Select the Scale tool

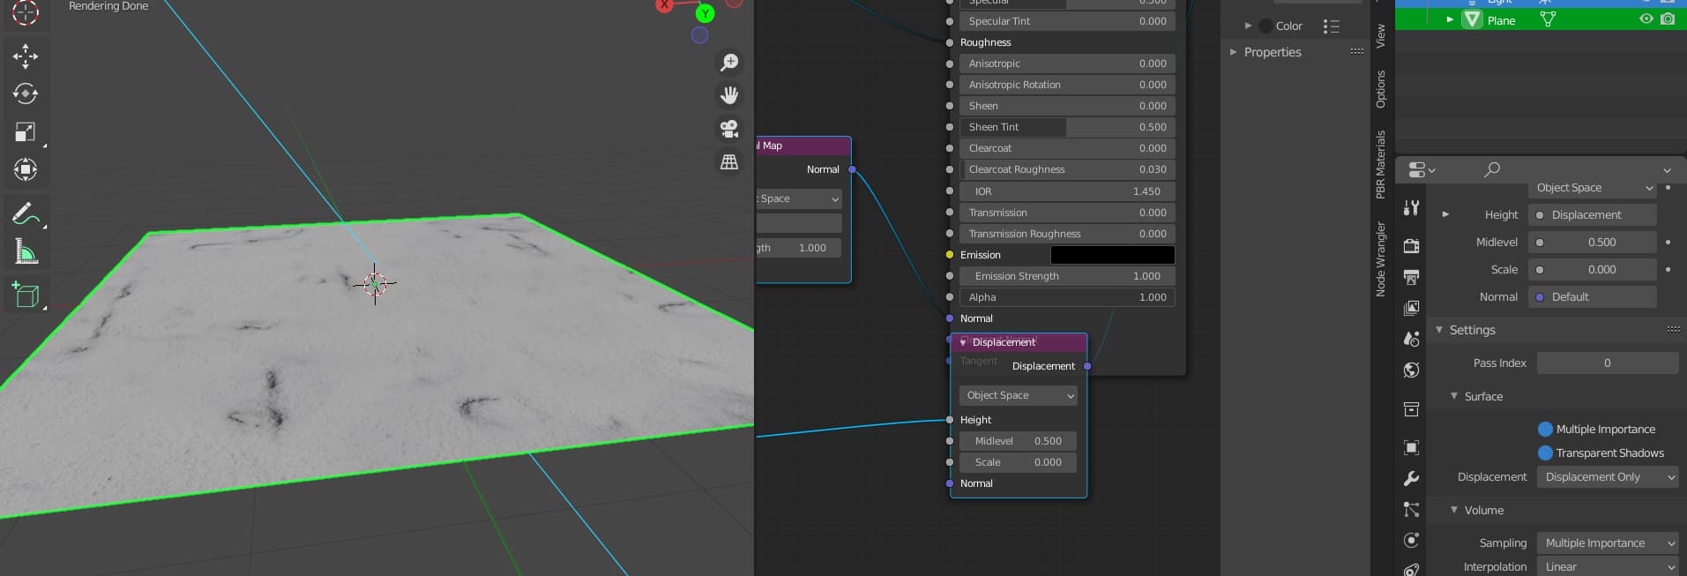(25, 132)
